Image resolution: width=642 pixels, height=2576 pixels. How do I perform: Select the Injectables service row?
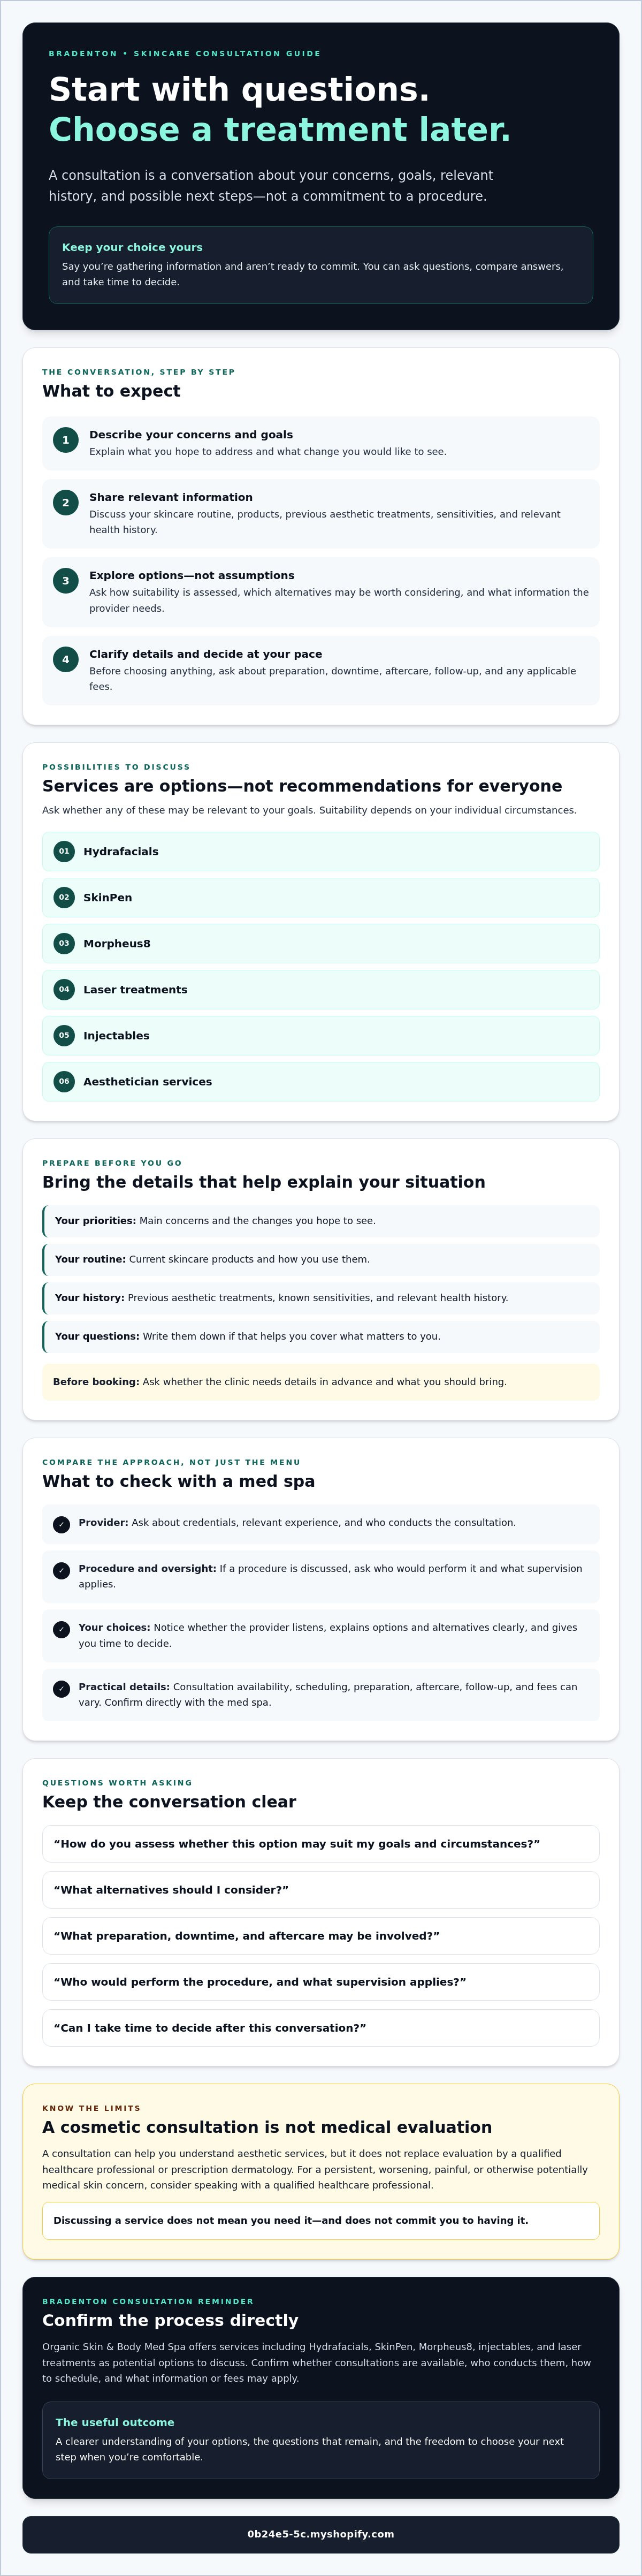click(321, 1035)
